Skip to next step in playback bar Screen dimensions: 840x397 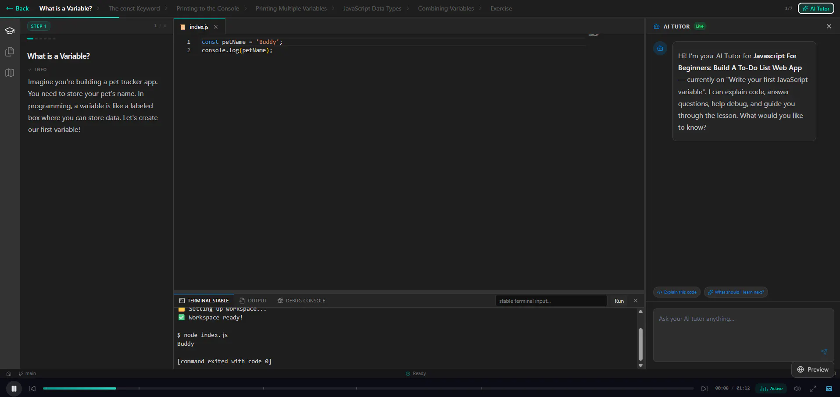pyautogui.click(x=704, y=389)
